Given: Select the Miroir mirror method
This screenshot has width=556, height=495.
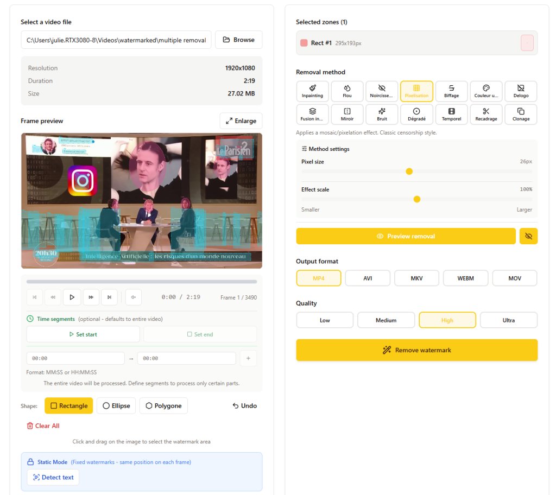Looking at the screenshot, I should pyautogui.click(x=347, y=114).
